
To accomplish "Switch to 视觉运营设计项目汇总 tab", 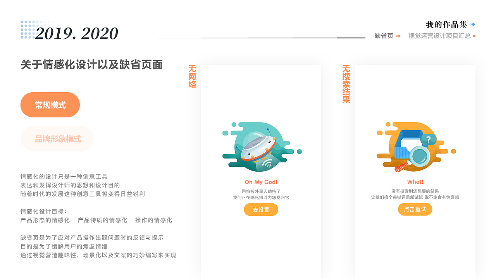I will [x=439, y=35].
